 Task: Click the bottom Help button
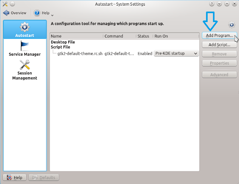pos(15,177)
